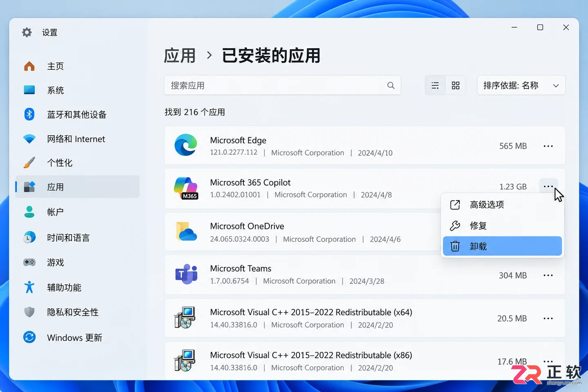Click version 24.065.0324.0003 of OneDrive
The width and height of the screenshot is (588, 392).
[239, 239]
